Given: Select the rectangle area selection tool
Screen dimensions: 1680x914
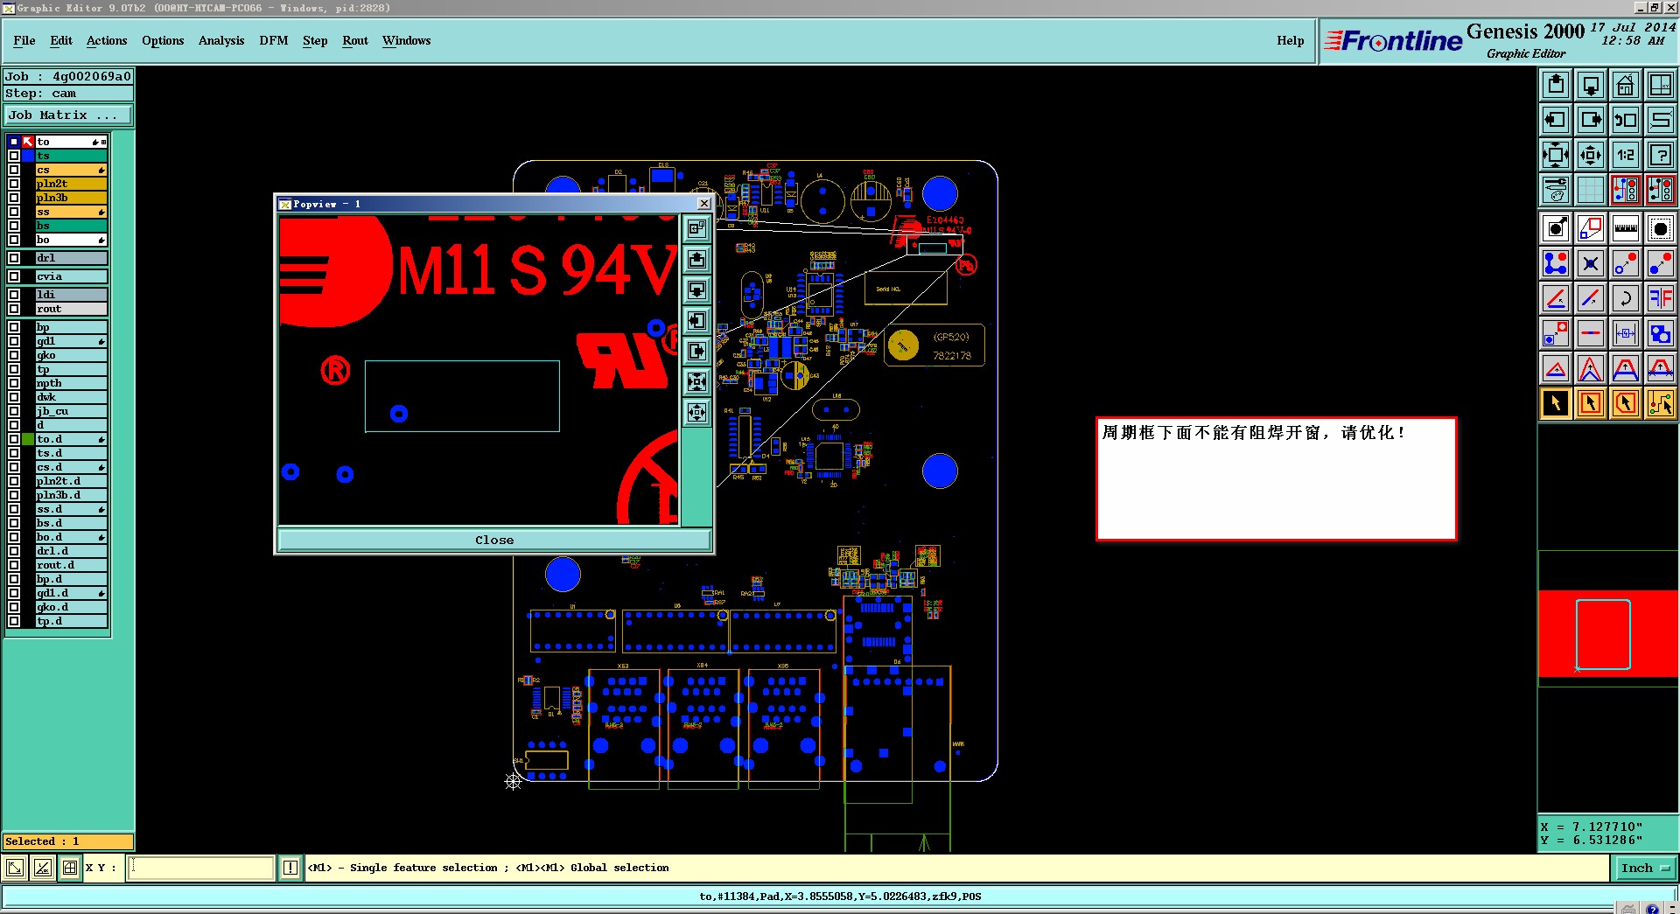Looking at the screenshot, I should [x=1591, y=403].
